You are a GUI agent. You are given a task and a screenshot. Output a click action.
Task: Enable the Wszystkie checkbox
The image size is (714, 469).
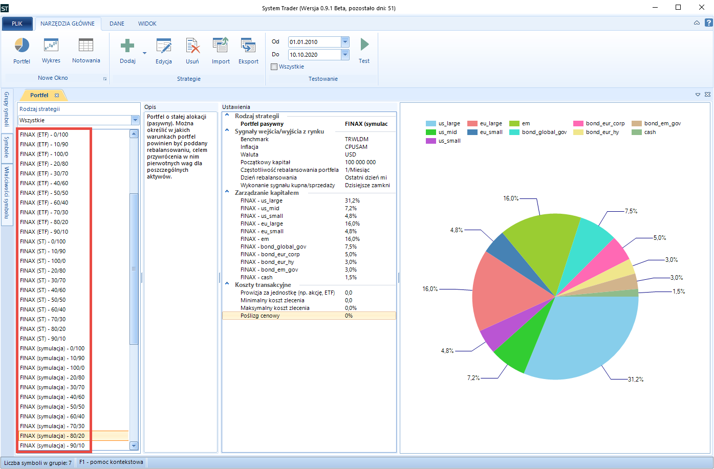(274, 67)
